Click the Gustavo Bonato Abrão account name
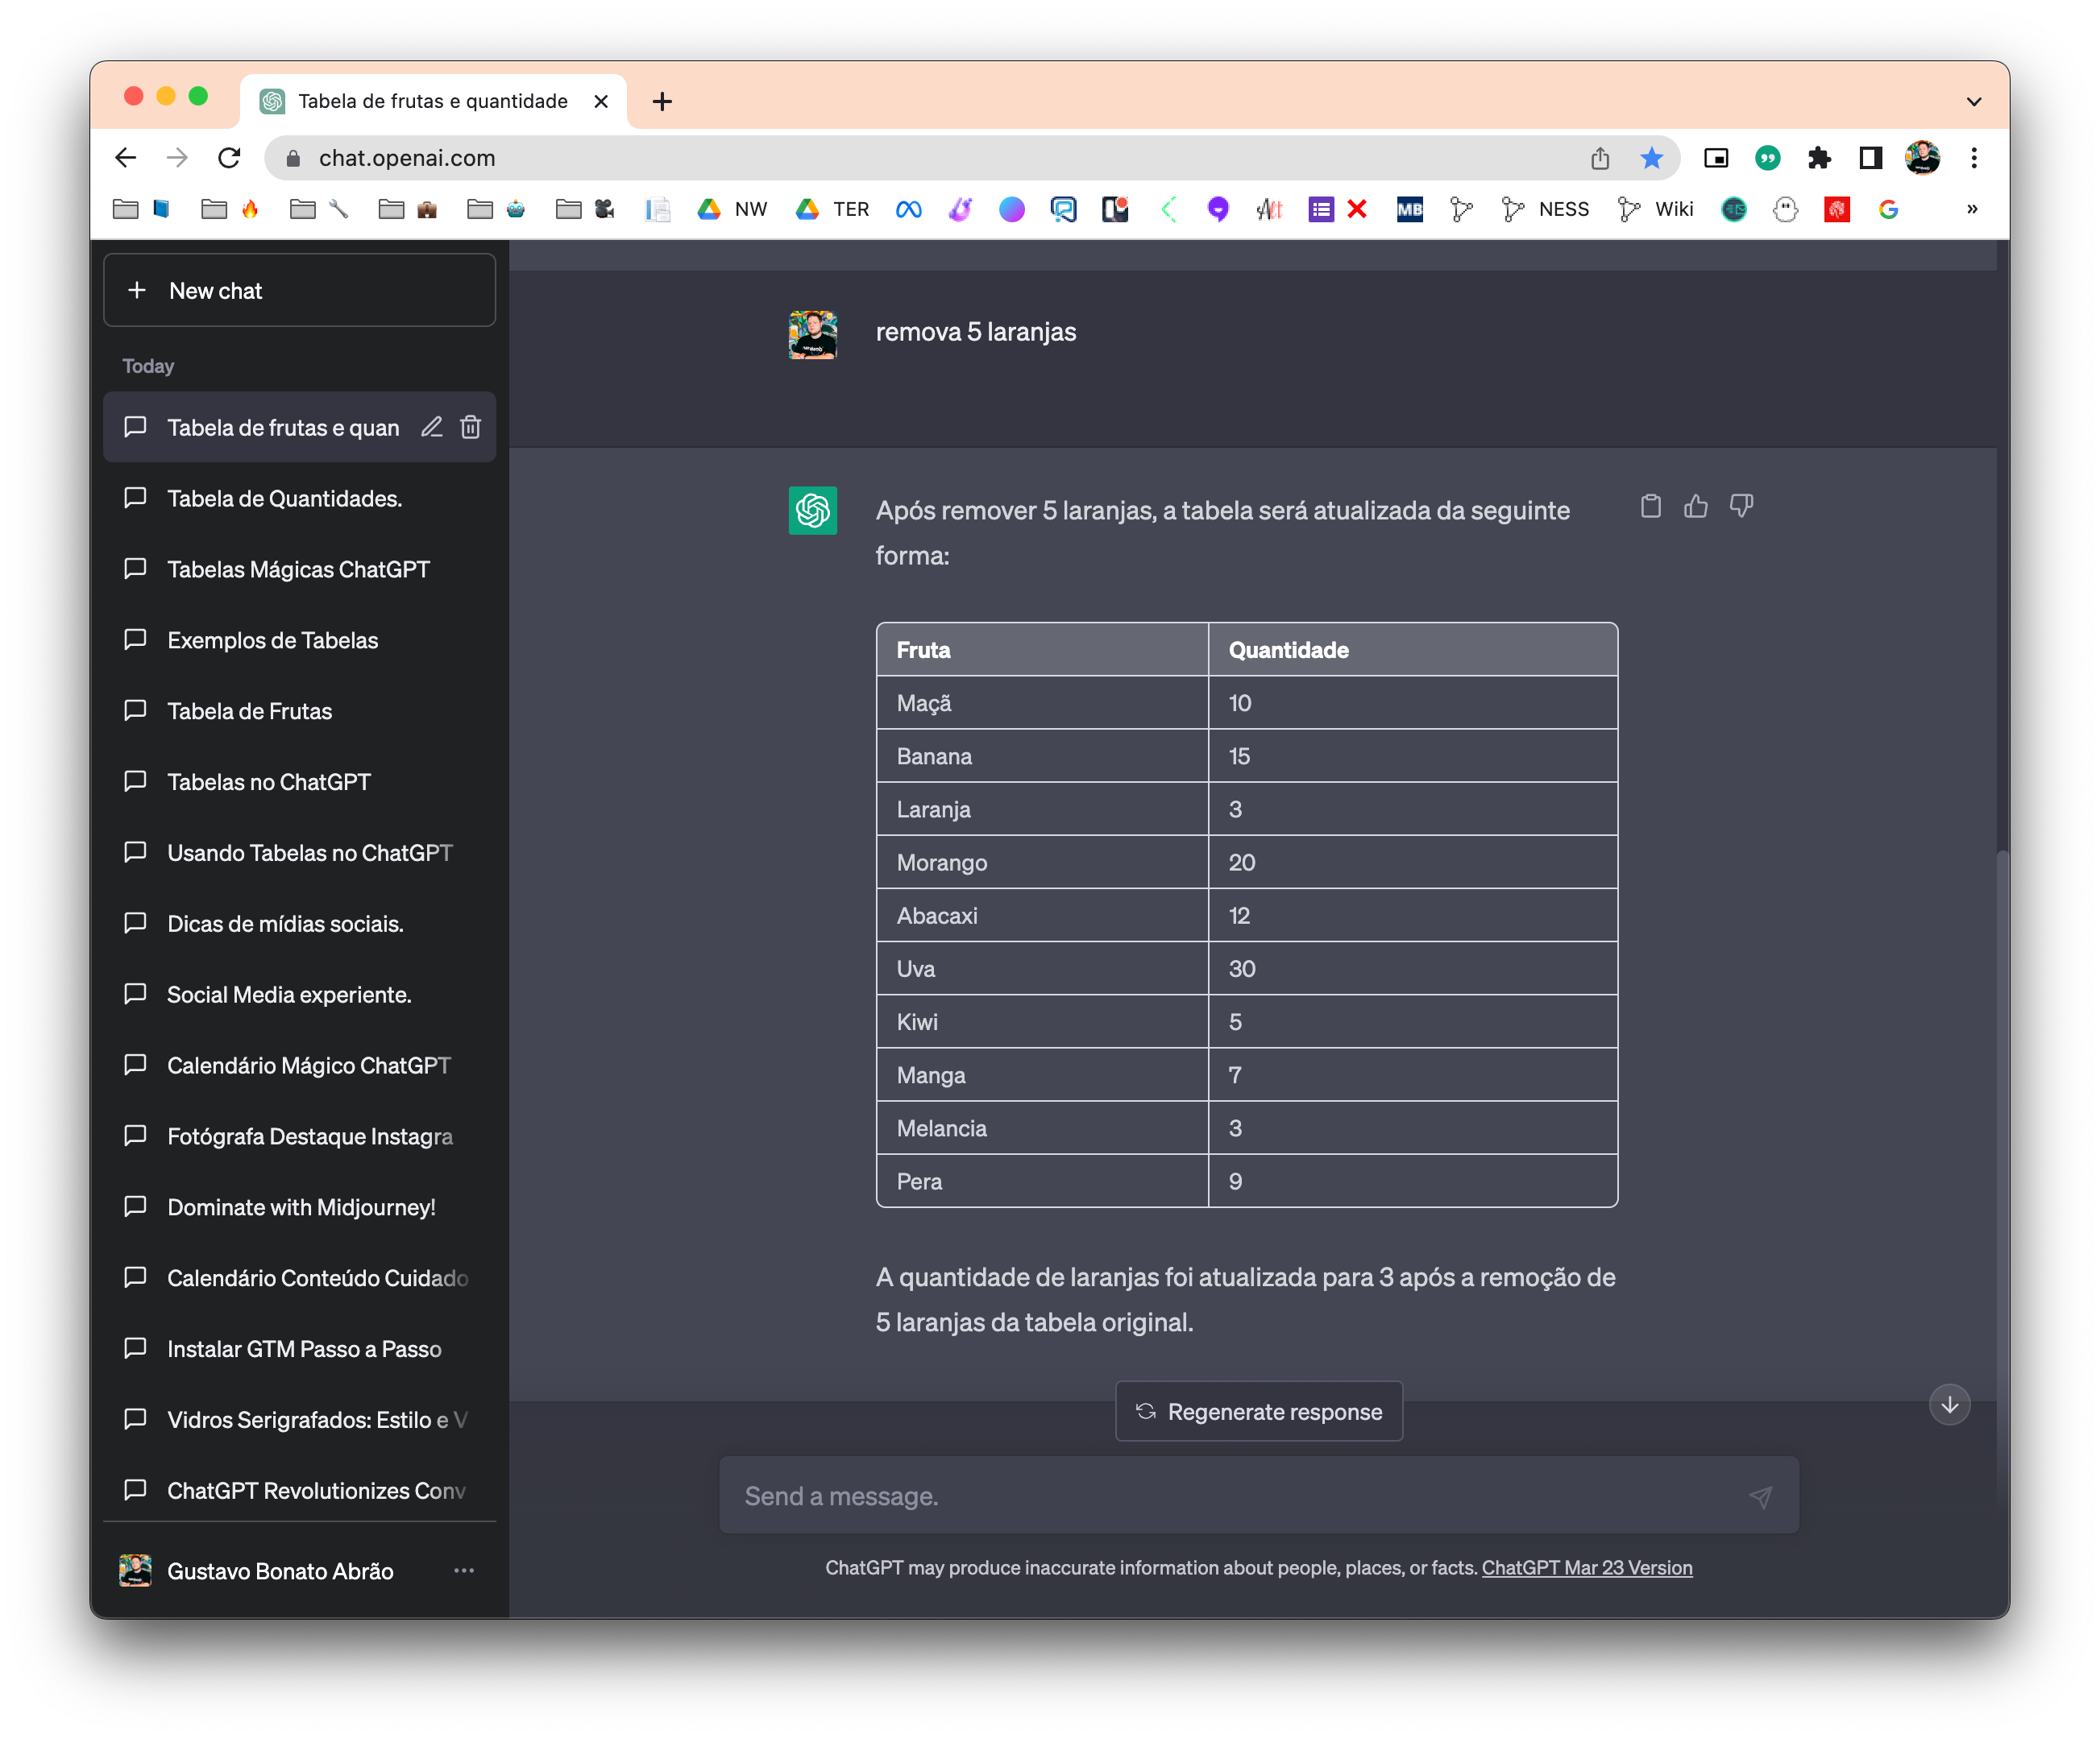The width and height of the screenshot is (2100, 1738). [x=280, y=1570]
